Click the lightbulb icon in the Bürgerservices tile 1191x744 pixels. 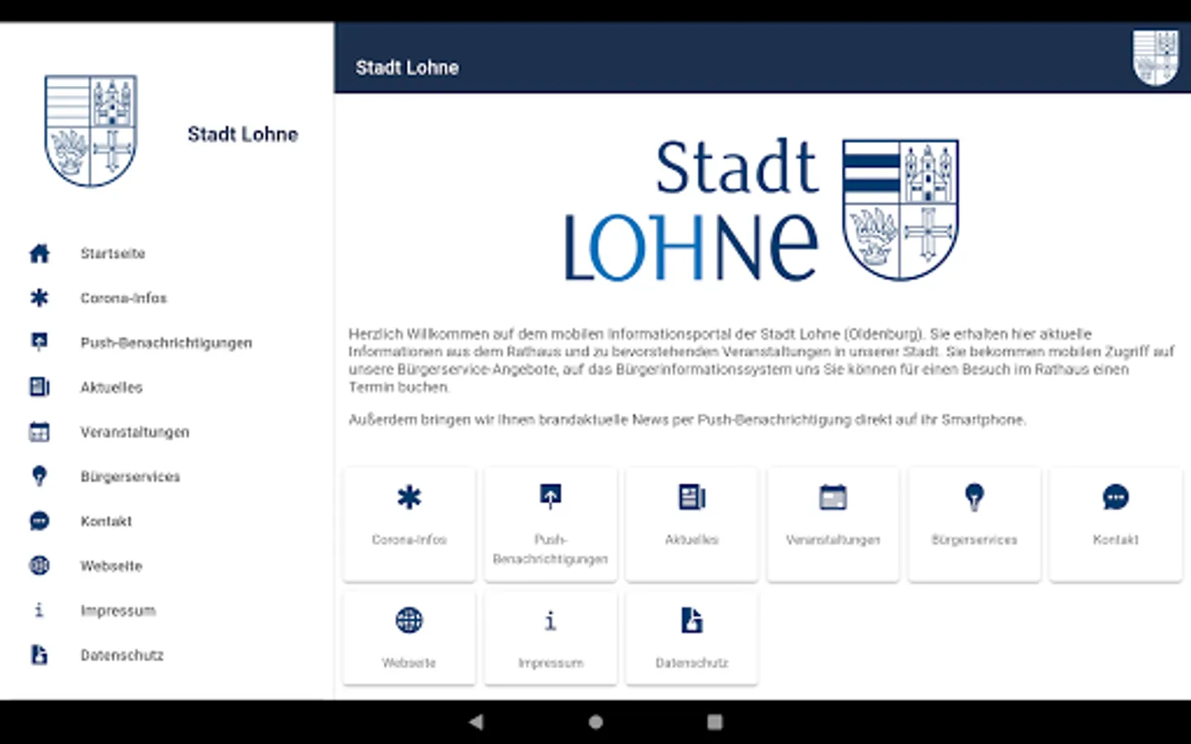pos(974,497)
